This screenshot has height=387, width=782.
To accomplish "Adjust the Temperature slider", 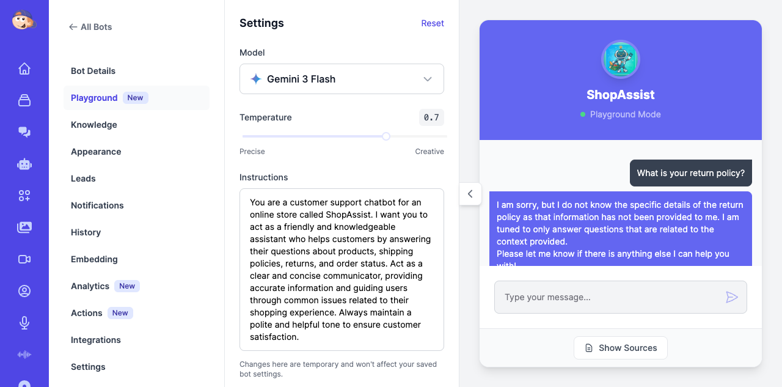I will tap(386, 136).
